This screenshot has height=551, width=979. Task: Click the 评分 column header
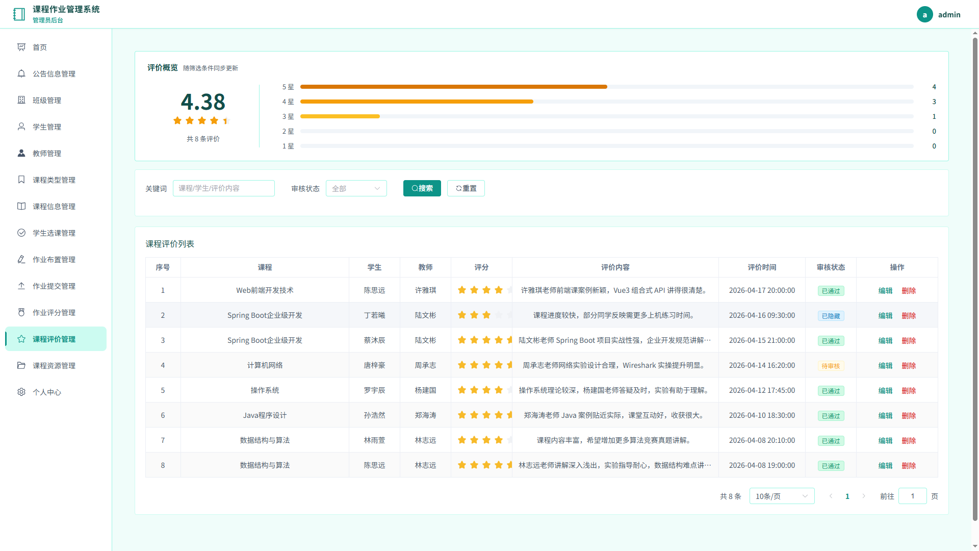pyautogui.click(x=481, y=267)
